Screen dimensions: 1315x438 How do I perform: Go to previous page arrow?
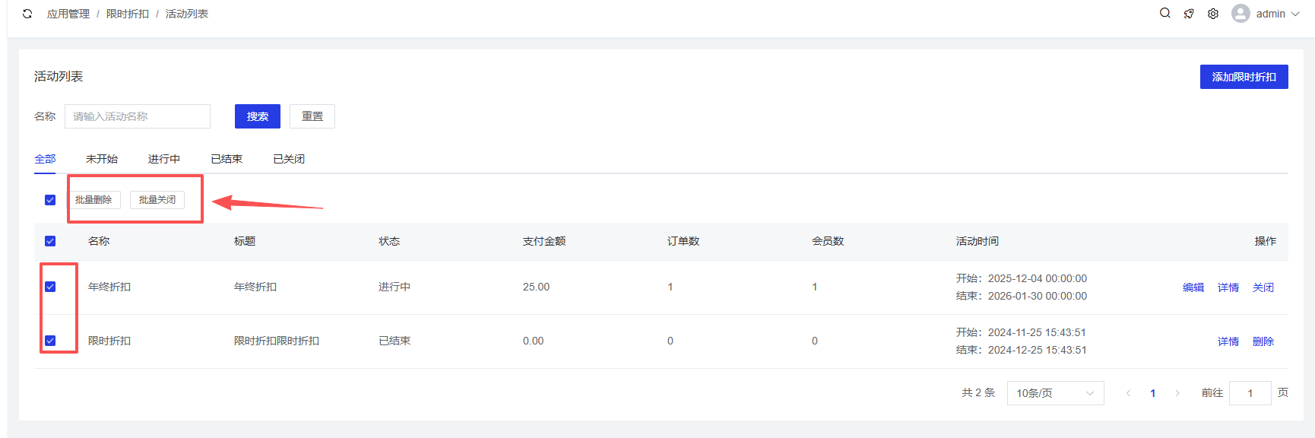click(x=1128, y=393)
